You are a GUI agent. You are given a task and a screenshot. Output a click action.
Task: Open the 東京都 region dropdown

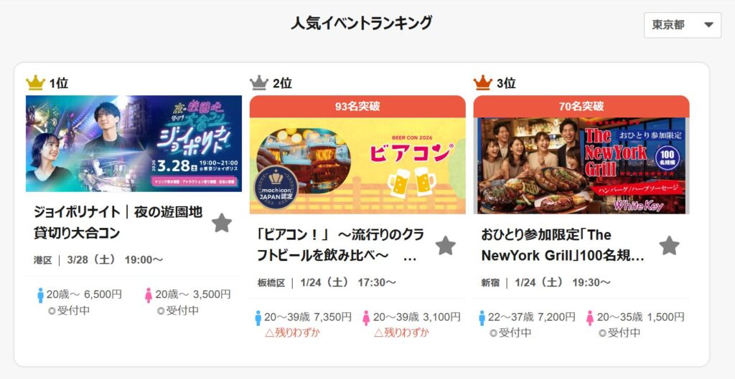[x=683, y=25]
